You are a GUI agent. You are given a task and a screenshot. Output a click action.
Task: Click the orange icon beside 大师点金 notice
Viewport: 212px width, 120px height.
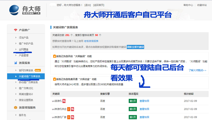click(x=55, y=79)
